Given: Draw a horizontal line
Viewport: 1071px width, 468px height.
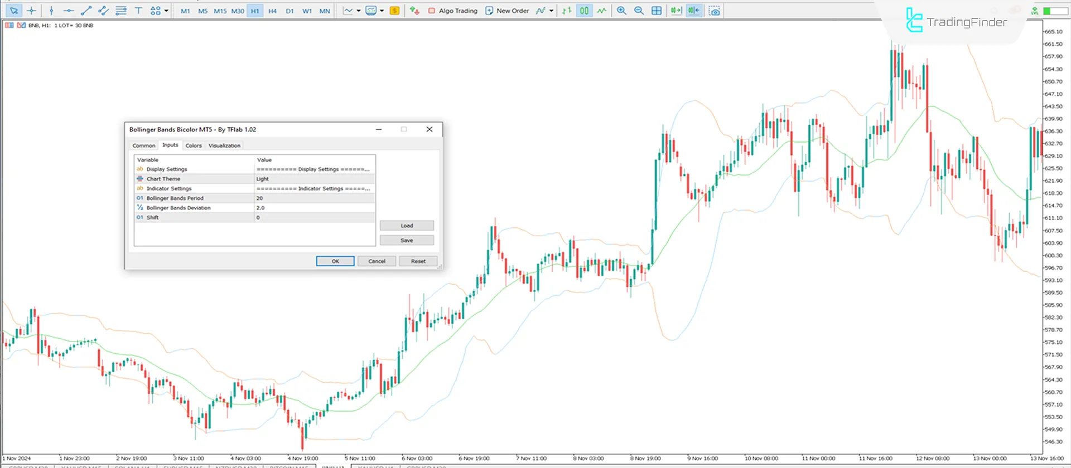Looking at the screenshot, I should pyautogui.click(x=69, y=11).
